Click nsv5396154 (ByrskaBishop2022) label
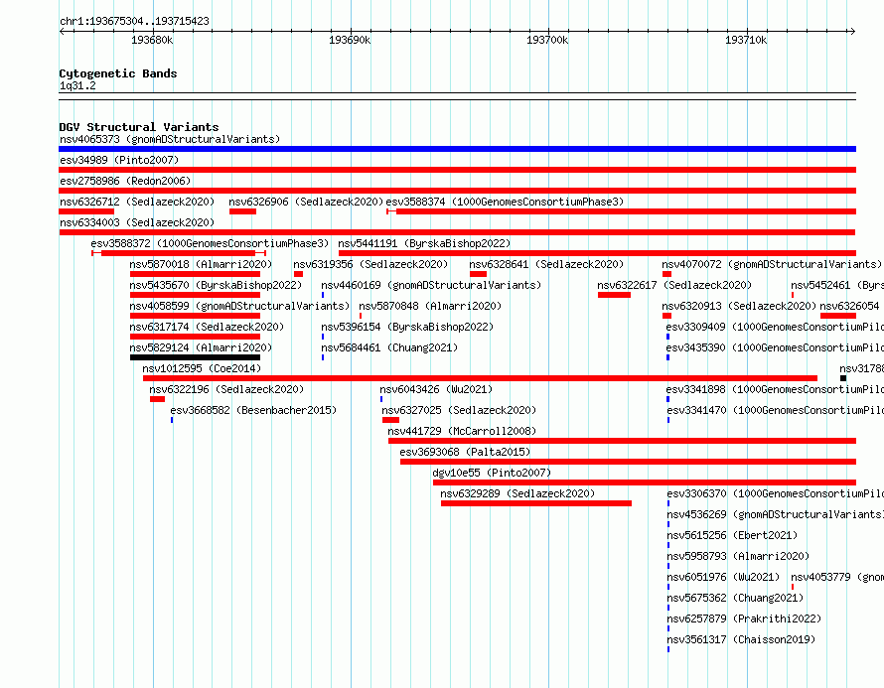 [x=407, y=327]
